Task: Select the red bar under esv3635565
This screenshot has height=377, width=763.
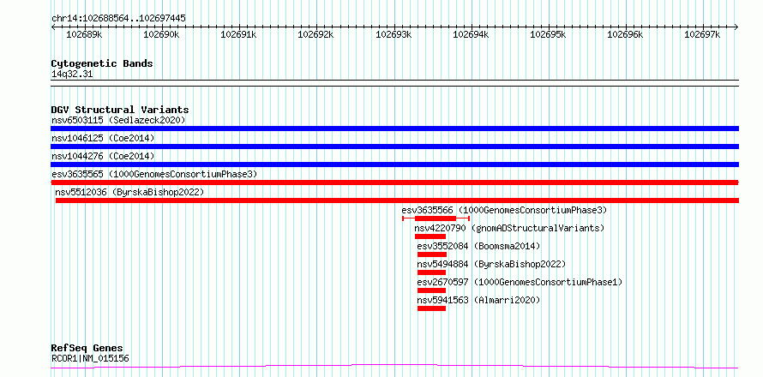Action: 394,183
